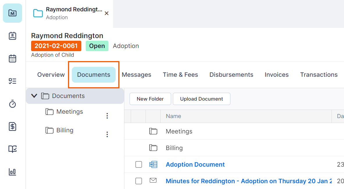Select the Documents root tree item
The image size is (344, 189).
pyautogui.click(x=75, y=96)
